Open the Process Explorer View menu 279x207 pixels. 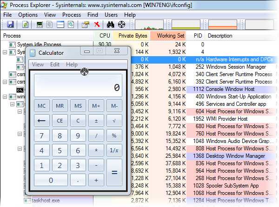(50, 15)
